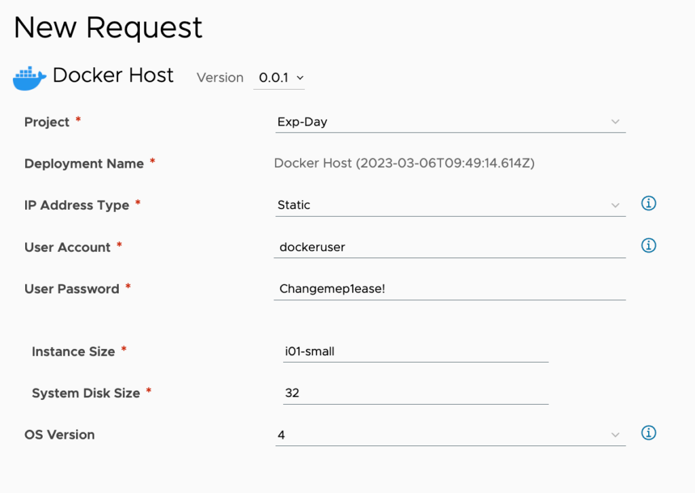
Task: Click the Docker Host product icon
Action: [x=29, y=77]
